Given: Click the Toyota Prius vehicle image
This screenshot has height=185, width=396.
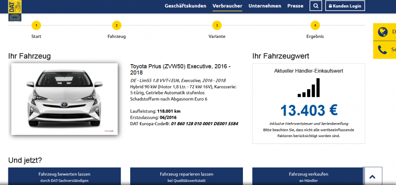Looking at the screenshot, I should click(x=64, y=99).
